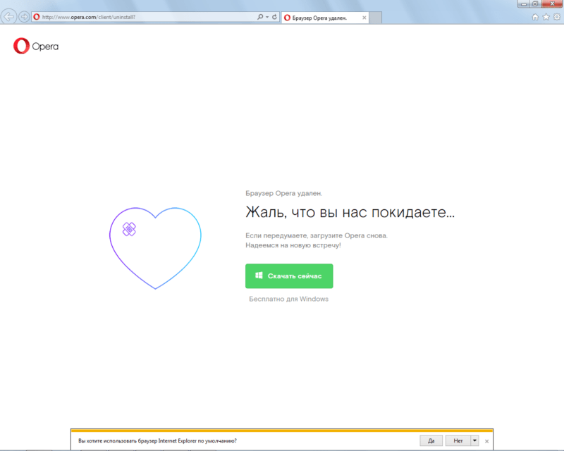Click the default browser question text
Screen dimensions: 564x451
pyautogui.click(x=157, y=441)
